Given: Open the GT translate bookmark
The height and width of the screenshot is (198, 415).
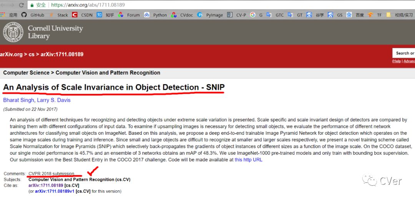Looking at the screenshot, I should coord(295,15).
